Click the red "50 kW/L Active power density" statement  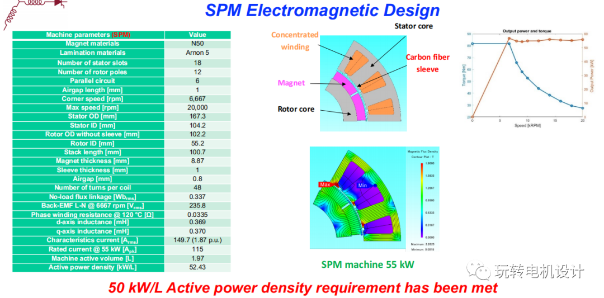pyautogui.click(x=303, y=287)
